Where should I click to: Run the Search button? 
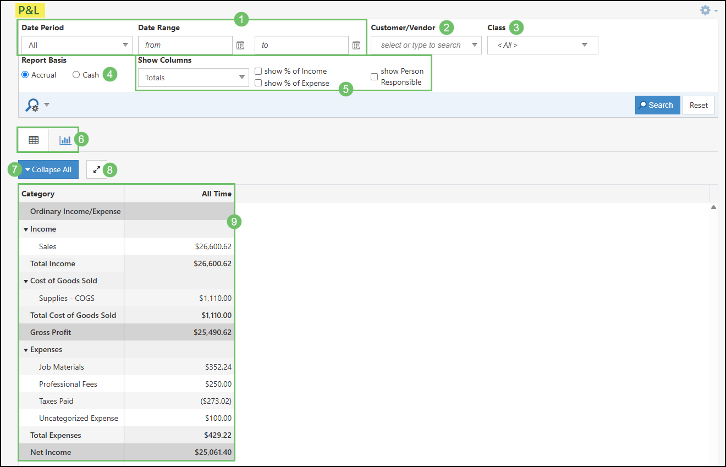657,105
